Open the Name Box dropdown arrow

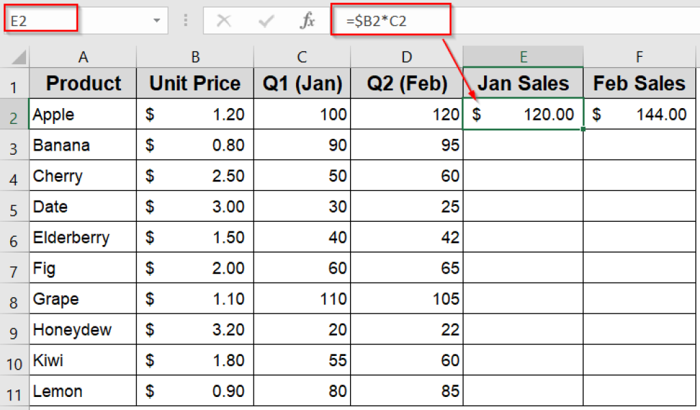coord(155,21)
